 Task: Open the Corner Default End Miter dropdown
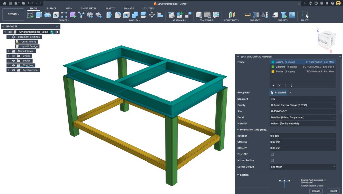(x=302, y=167)
